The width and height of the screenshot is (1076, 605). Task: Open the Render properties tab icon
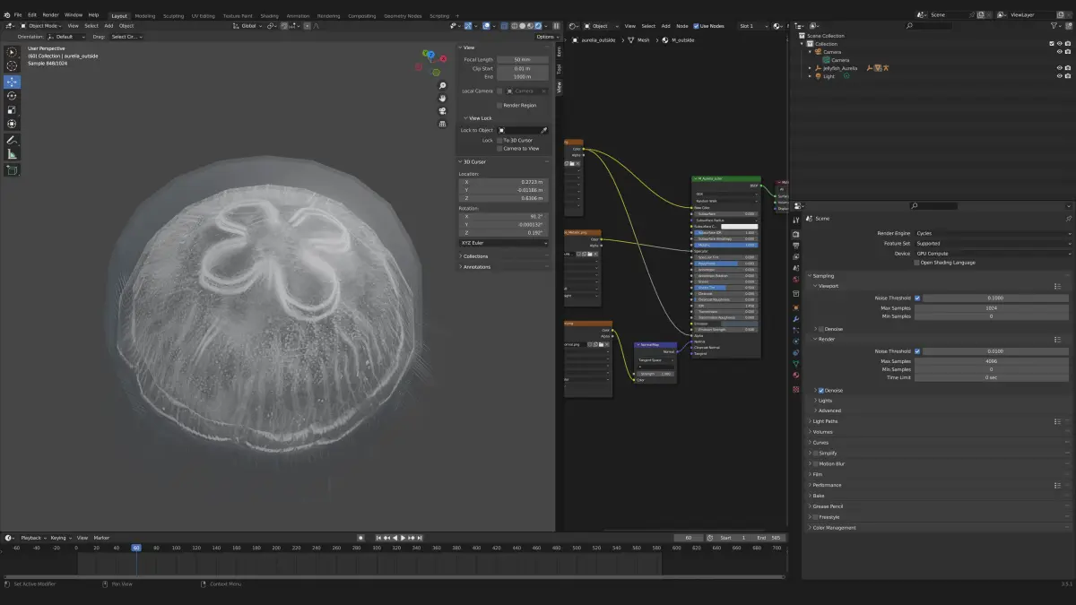pyautogui.click(x=795, y=234)
